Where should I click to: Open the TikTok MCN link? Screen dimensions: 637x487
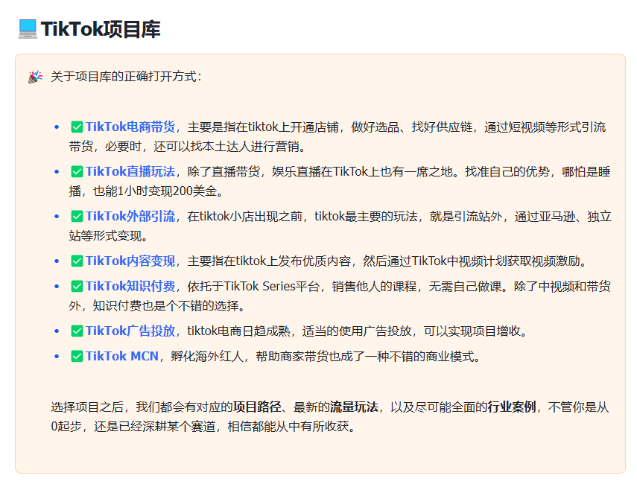pos(122,356)
